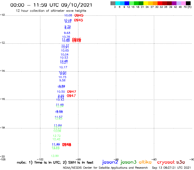Click the longitude label -93
The height and width of the screenshot is (170, 194).
(154, 159)
